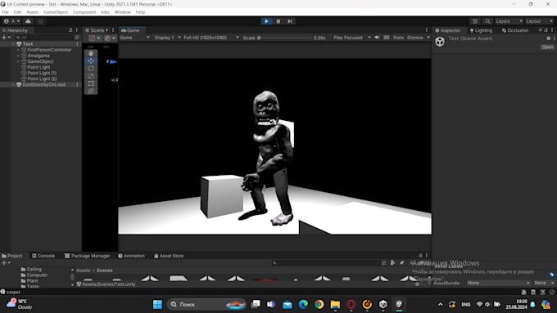This screenshot has height=313, width=557.
Task: Switch to the Inspector tab
Action: (447, 30)
